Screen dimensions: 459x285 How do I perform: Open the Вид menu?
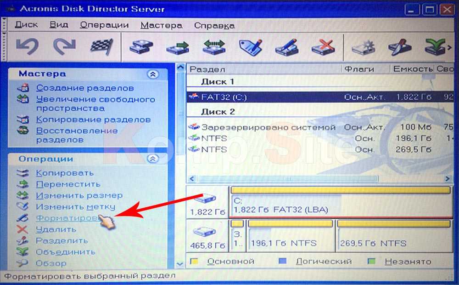pyautogui.click(x=59, y=25)
